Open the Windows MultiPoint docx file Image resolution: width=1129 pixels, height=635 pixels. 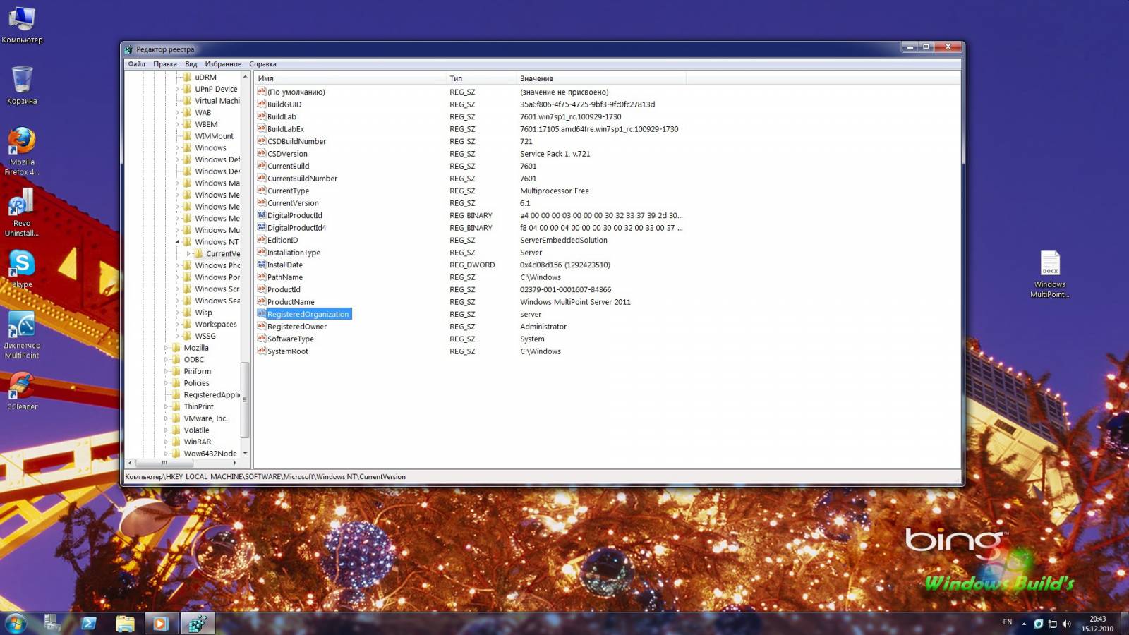pos(1050,274)
